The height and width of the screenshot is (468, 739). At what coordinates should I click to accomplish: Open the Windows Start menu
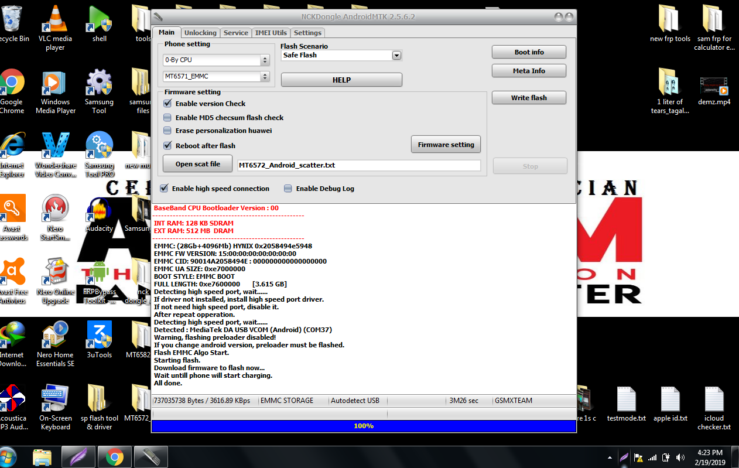[7, 457]
